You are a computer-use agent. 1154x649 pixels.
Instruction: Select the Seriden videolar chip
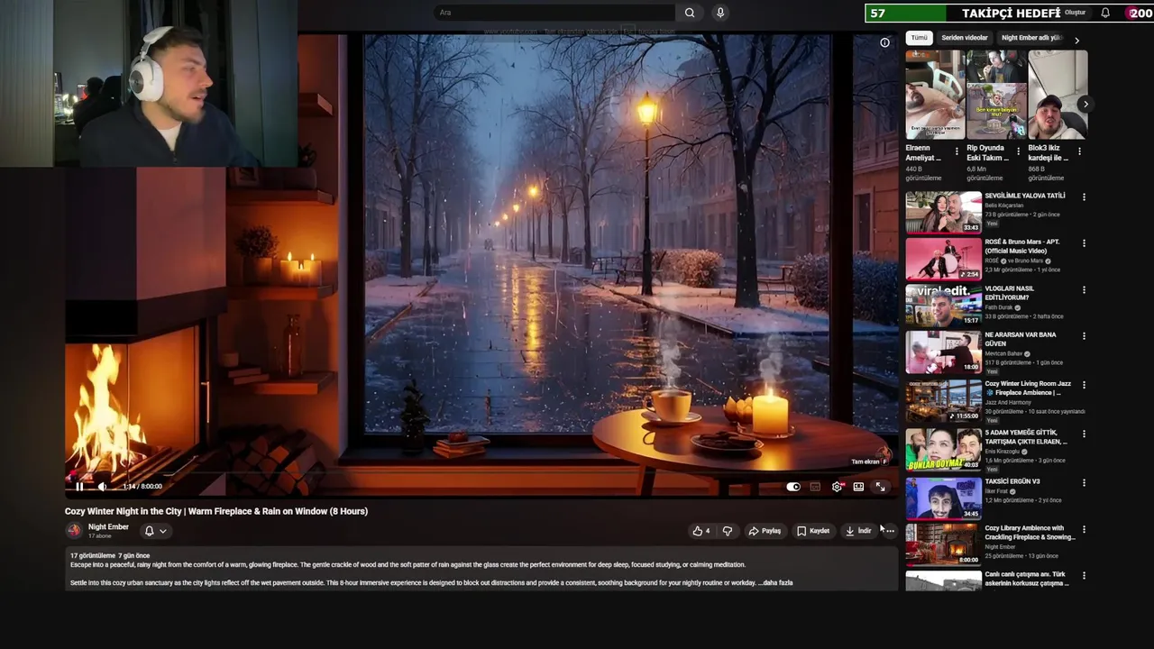[965, 38]
